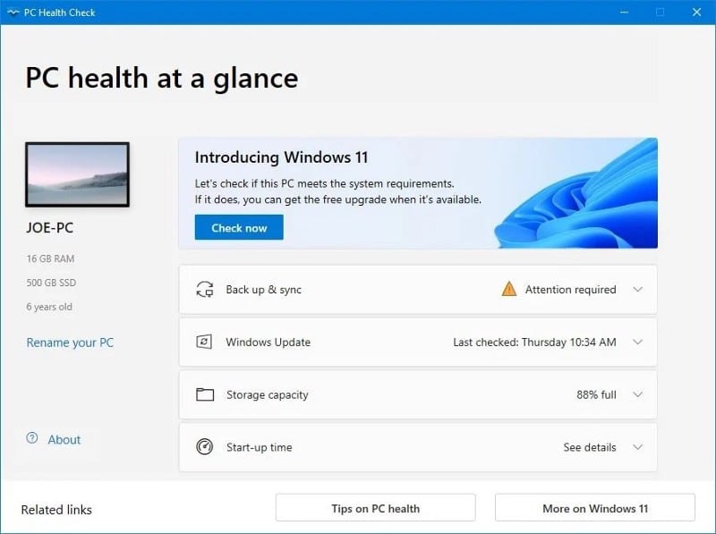Expand the Windows Update details

click(638, 342)
